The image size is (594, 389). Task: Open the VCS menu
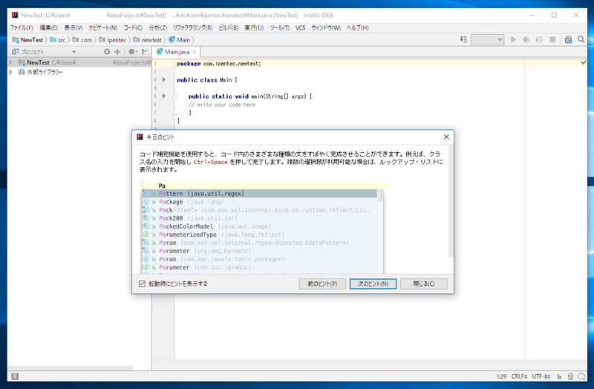coord(301,27)
